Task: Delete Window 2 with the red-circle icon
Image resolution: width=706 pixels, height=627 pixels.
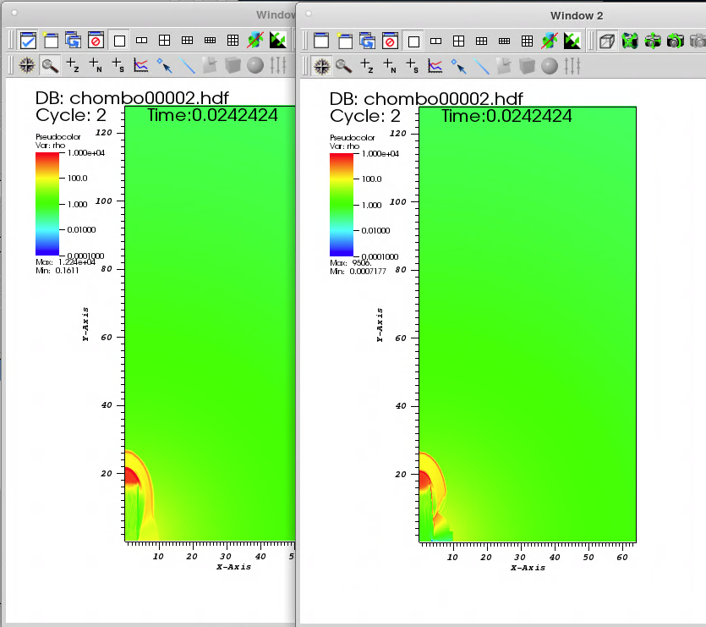Action: tap(390, 41)
